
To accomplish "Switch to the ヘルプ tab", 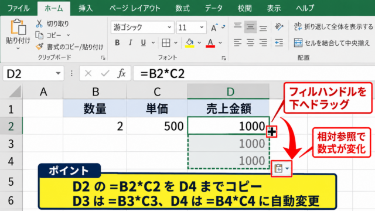I will tap(305, 8).
